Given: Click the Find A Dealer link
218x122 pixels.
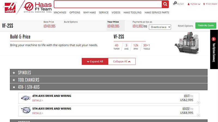Looking at the screenshot, I should coord(211,4).
